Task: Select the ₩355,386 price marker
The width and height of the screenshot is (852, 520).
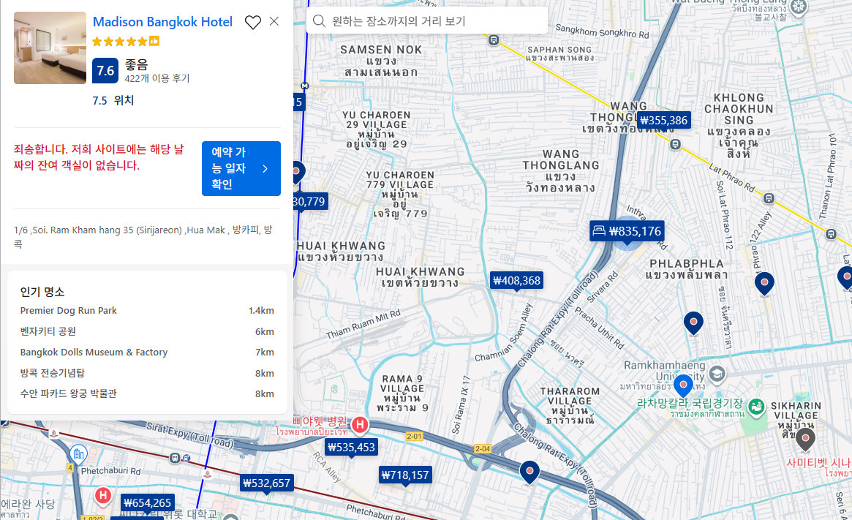Action: (663, 121)
